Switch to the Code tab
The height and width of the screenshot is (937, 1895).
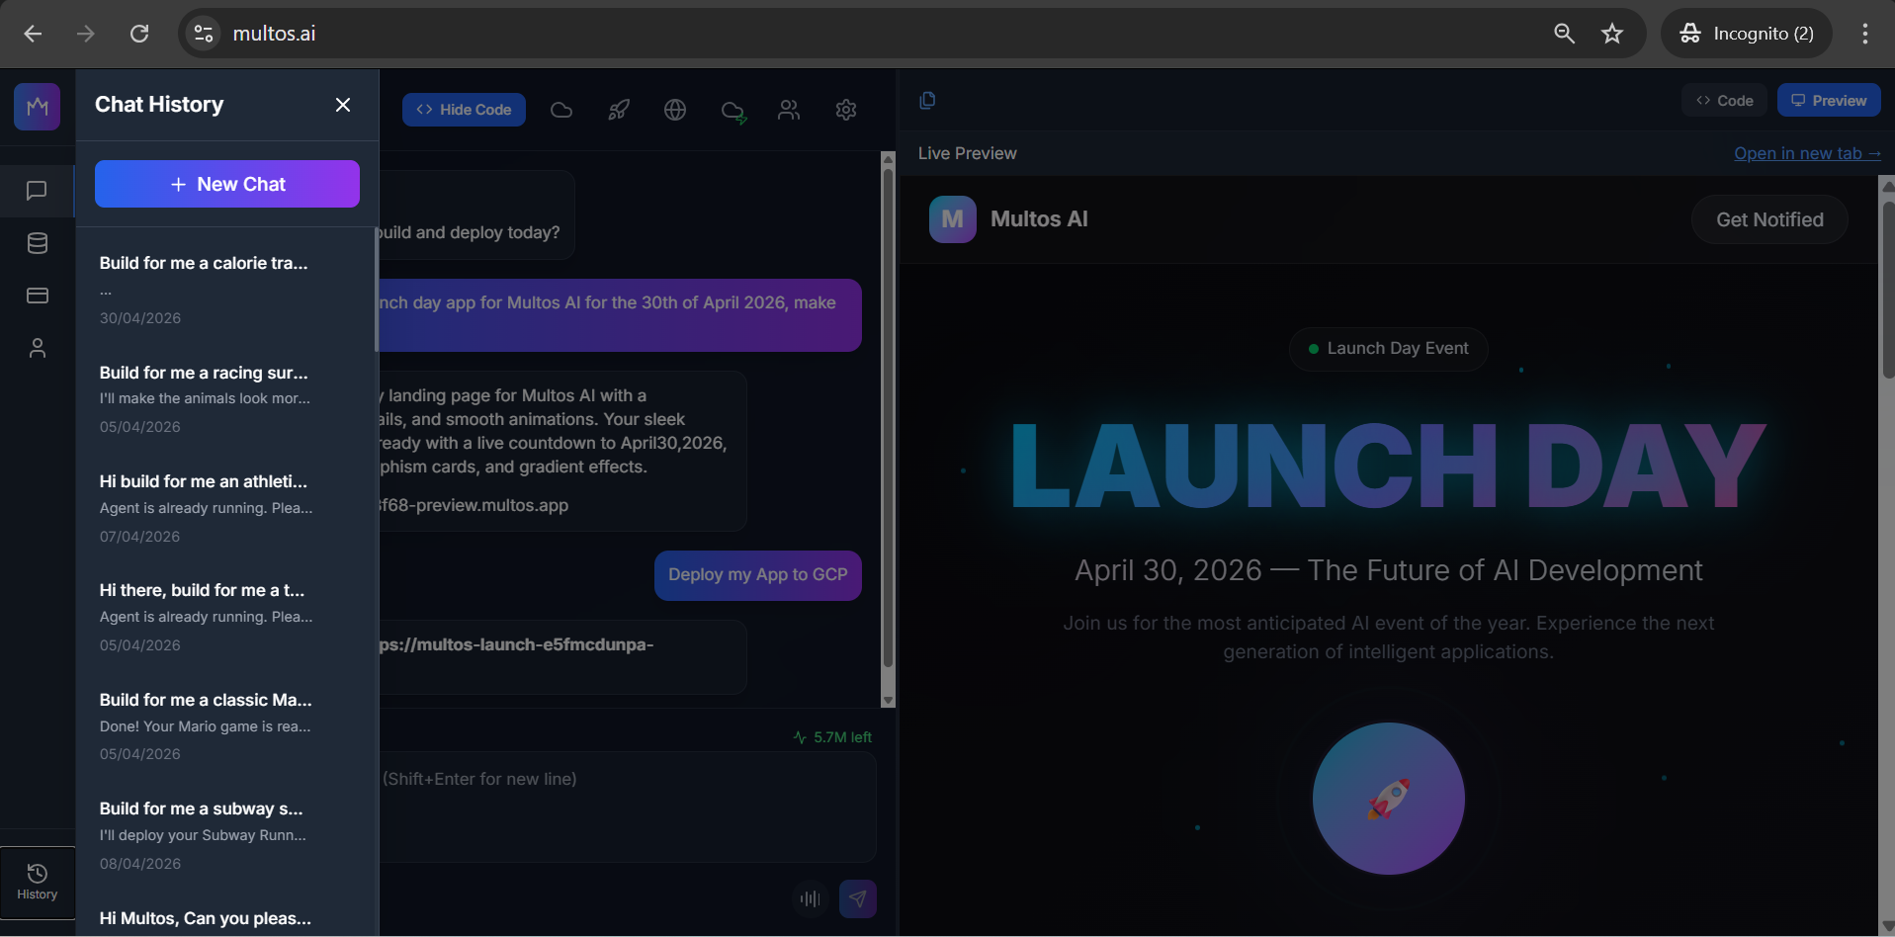click(1724, 101)
